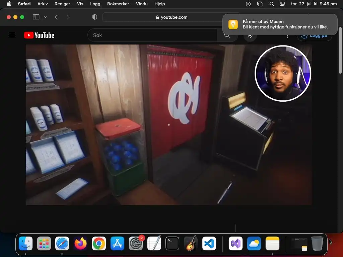Open the Få mer ut av Macen notification
This screenshot has width=343, height=257.
(280, 24)
